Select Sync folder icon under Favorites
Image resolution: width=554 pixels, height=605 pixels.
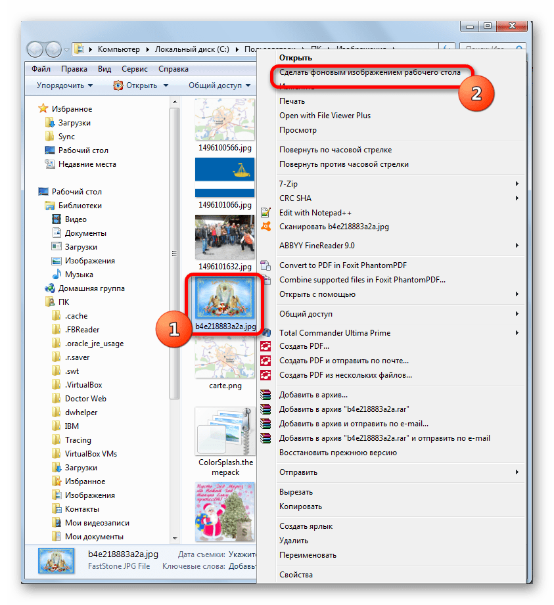click(x=49, y=136)
